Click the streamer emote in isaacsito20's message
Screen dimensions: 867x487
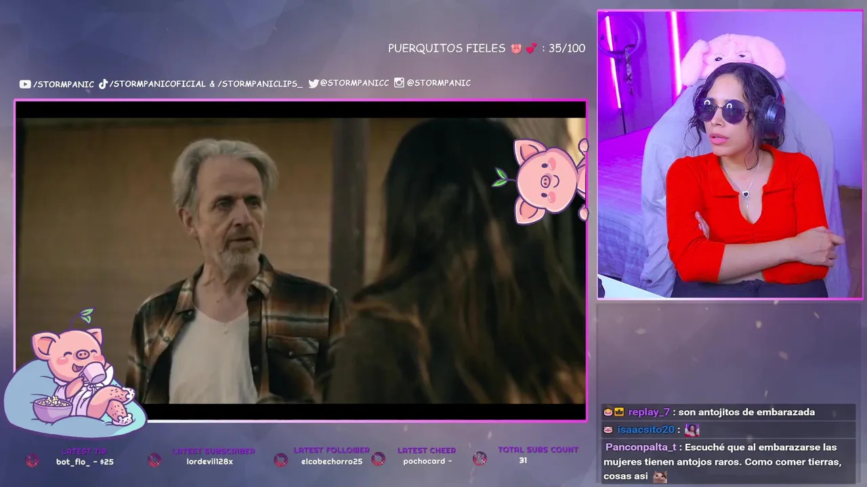pyautogui.click(x=692, y=430)
